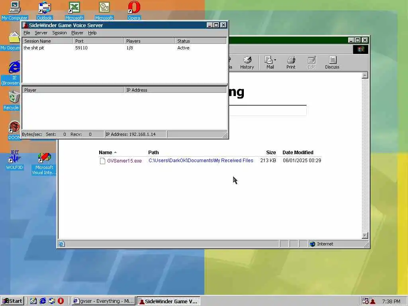Click the taskbar clock showing 7:38 PM

391,301
